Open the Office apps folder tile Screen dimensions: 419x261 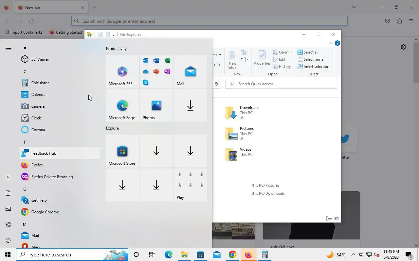156,71
